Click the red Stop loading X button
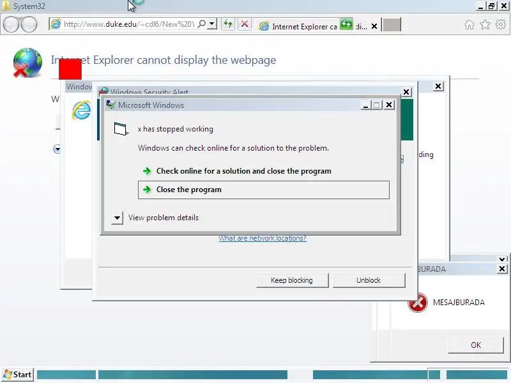This screenshot has height=383, width=511. [x=245, y=24]
